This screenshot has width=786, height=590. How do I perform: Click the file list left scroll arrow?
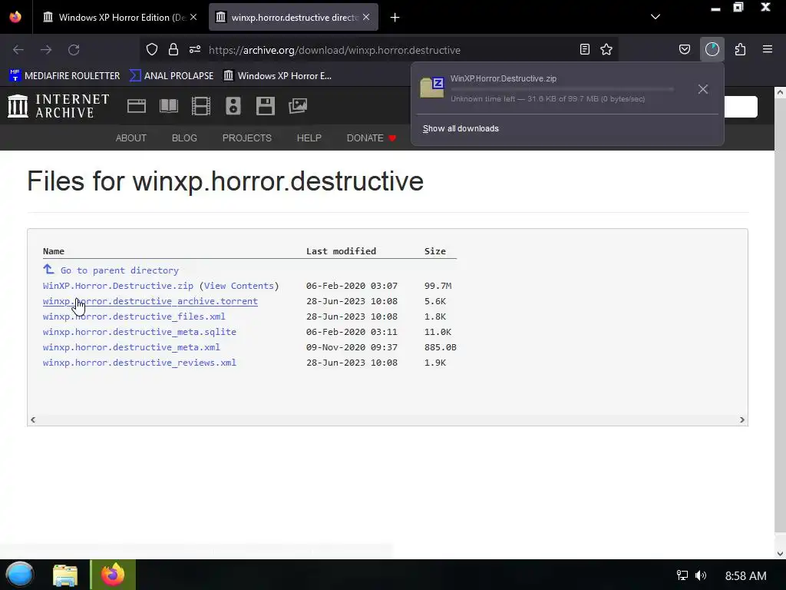tap(33, 419)
